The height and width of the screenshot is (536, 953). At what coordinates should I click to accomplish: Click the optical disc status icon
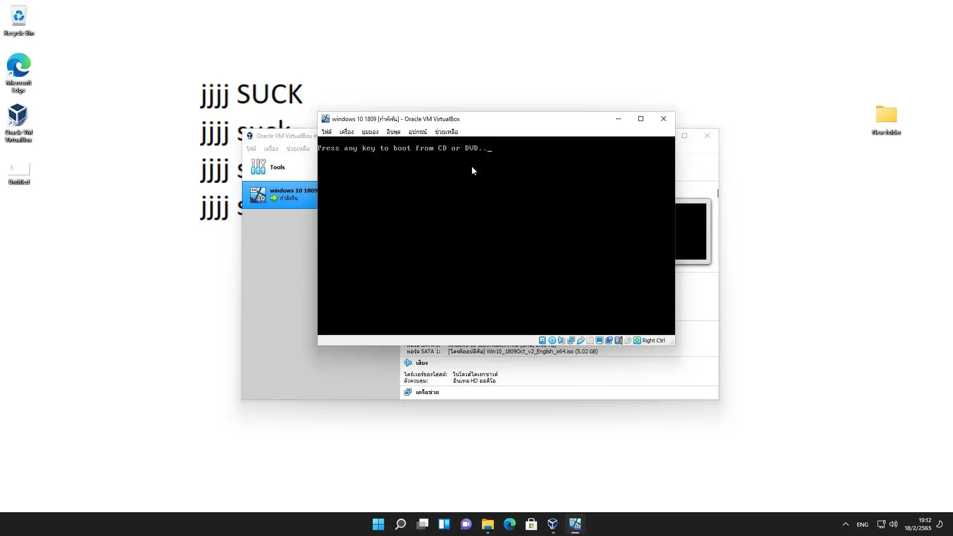point(552,340)
